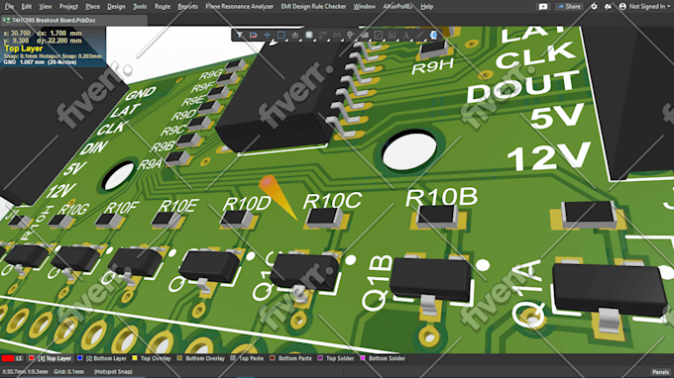Click the blue 3D body icon in the active bar
The image size is (674, 378).
tap(433, 36)
